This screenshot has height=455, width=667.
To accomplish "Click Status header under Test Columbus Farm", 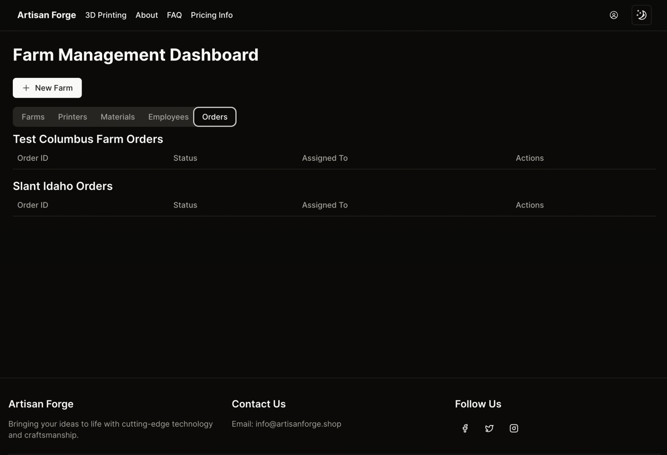I will pos(185,158).
